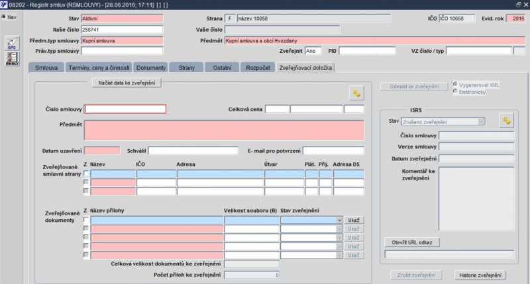Click the yellow key icon beside Celková cena
This screenshot has width=530, height=284.
(x=356, y=93)
